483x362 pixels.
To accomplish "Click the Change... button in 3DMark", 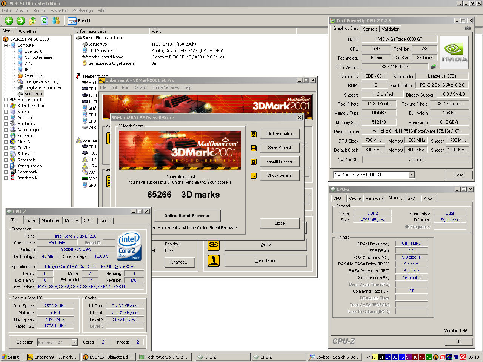I will 179,262.
